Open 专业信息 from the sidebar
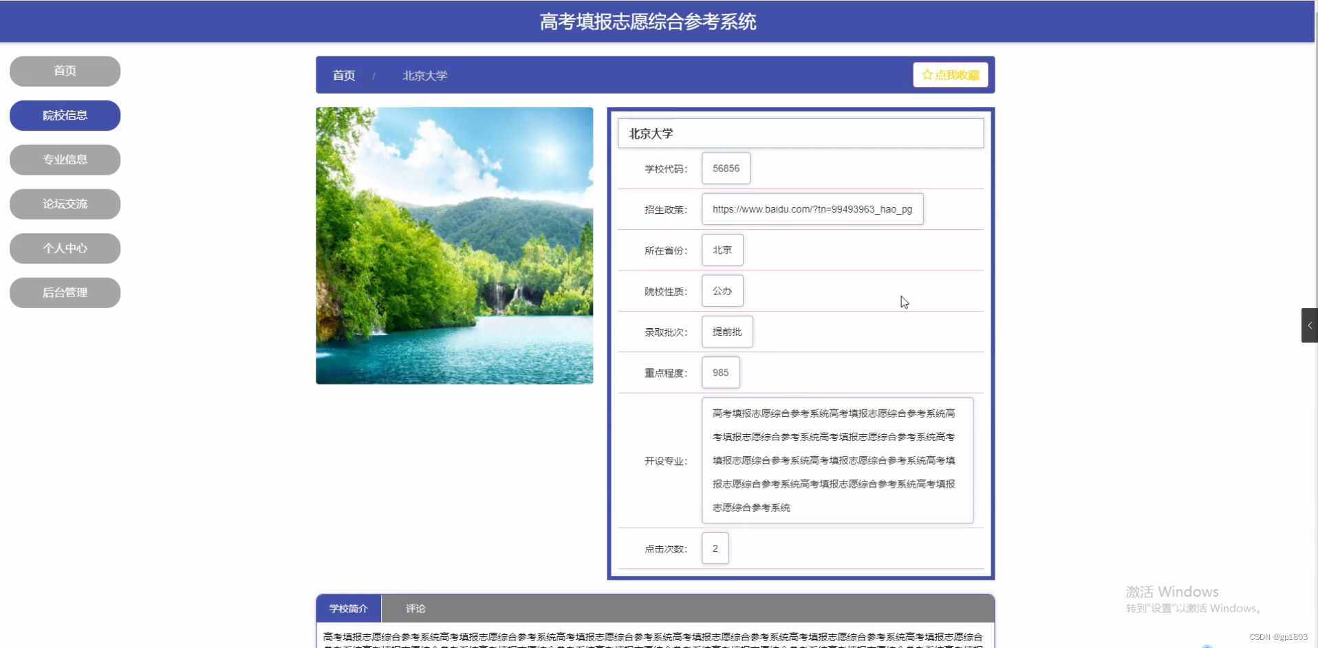The height and width of the screenshot is (648, 1318). point(65,160)
